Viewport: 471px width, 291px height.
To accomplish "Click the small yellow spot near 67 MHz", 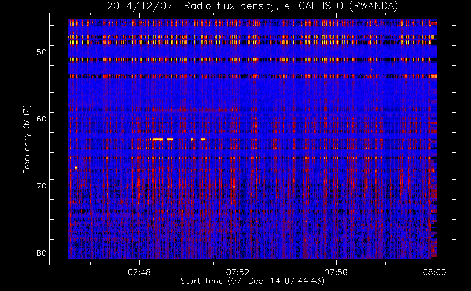I will [76, 167].
